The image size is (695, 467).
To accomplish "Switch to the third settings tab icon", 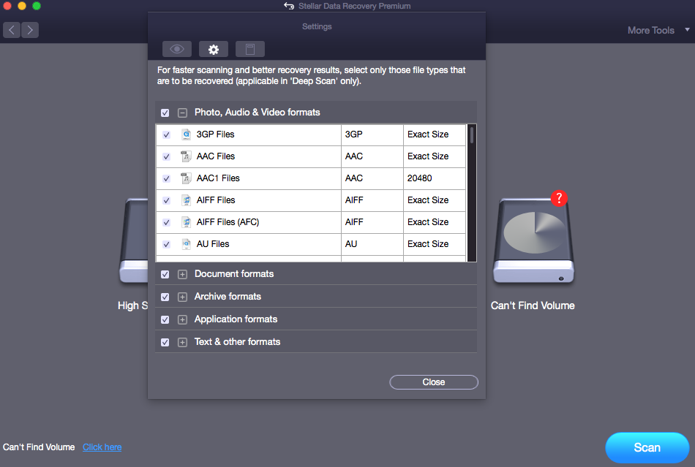I will pyautogui.click(x=250, y=49).
